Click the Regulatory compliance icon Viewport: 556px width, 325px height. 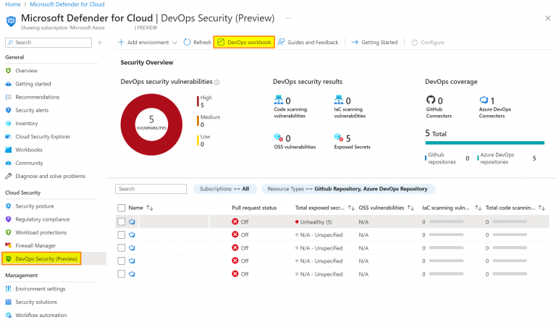[x=9, y=219]
